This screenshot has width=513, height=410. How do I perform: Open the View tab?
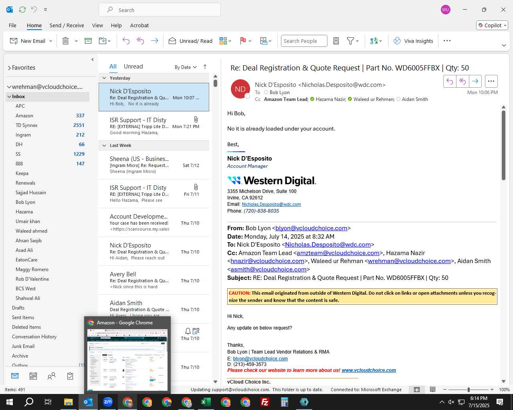pos(97,25)
